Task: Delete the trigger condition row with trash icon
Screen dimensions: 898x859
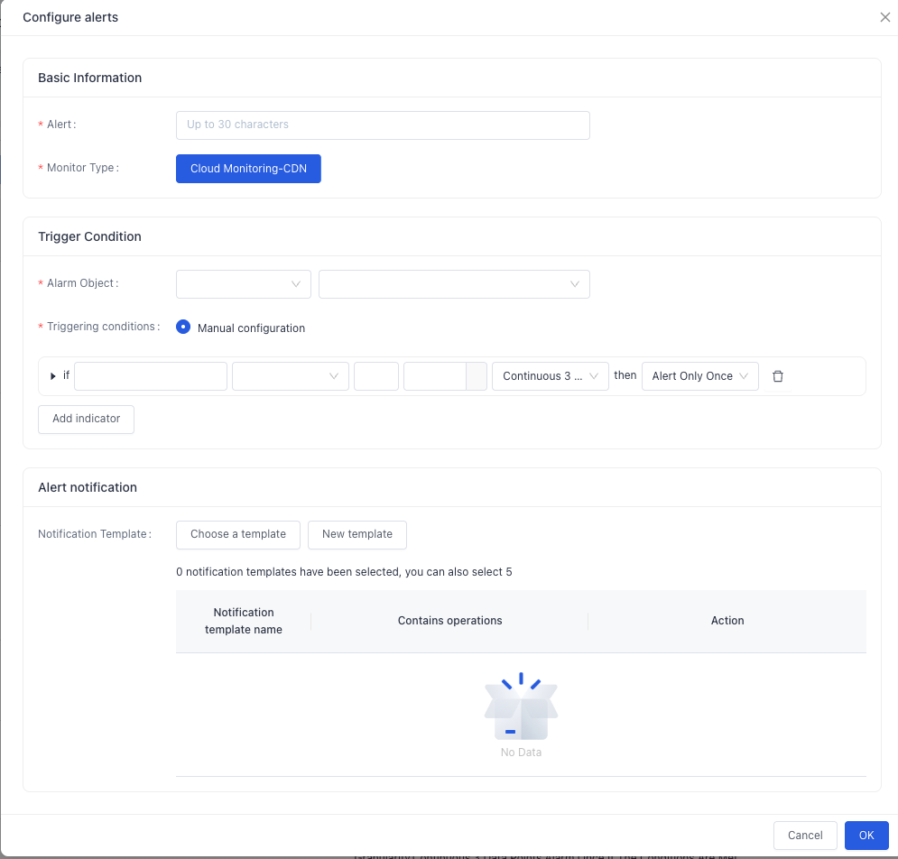Action: pos(778,376)
